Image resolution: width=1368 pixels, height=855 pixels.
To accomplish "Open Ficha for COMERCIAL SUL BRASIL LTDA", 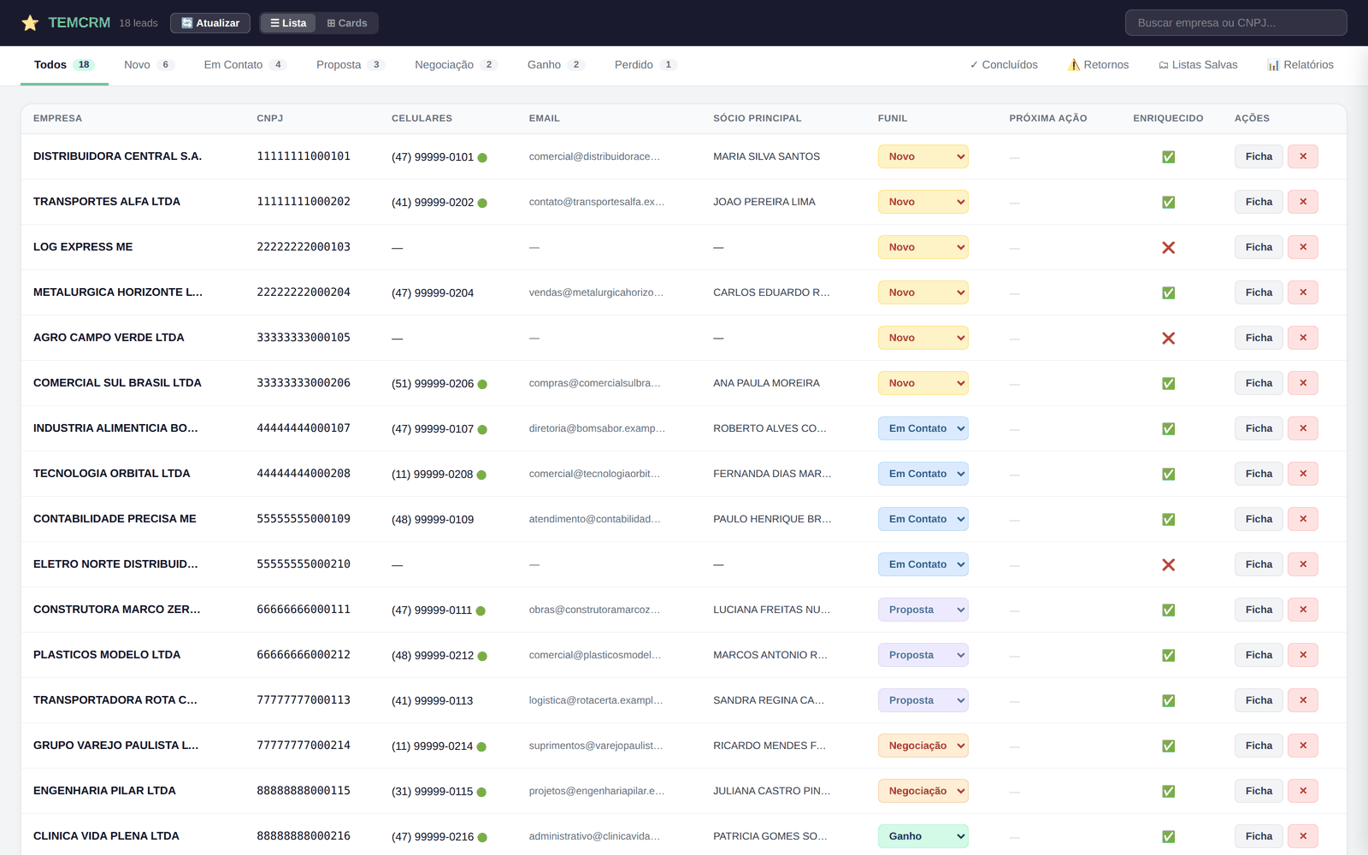I will (x=1259, y=383).
